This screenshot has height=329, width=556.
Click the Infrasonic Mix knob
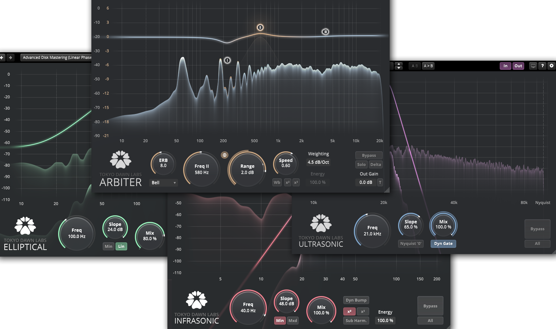coord(321,310)
